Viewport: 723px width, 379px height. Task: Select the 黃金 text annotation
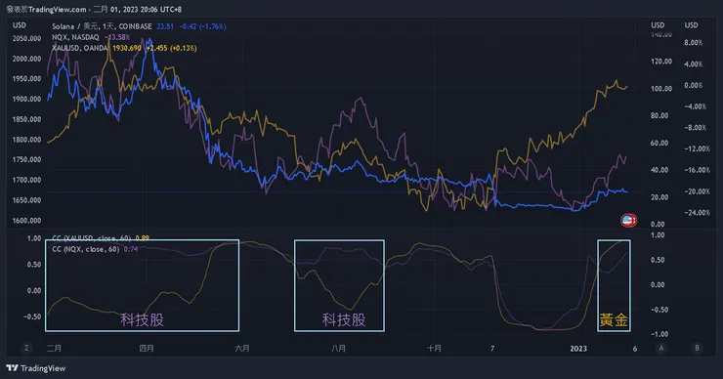(614, 320)
